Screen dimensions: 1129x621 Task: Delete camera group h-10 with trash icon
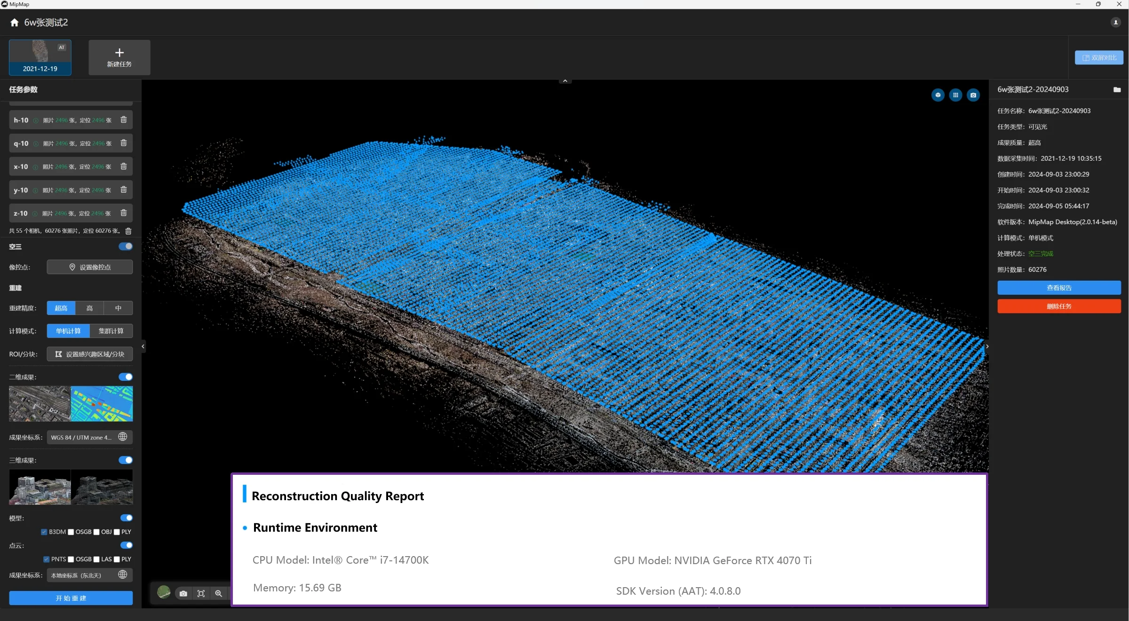[124, 120]
